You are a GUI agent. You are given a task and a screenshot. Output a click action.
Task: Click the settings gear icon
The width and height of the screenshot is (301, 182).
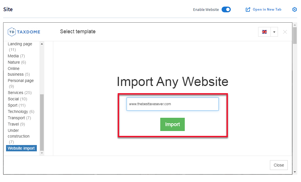(x=294, y=9)
